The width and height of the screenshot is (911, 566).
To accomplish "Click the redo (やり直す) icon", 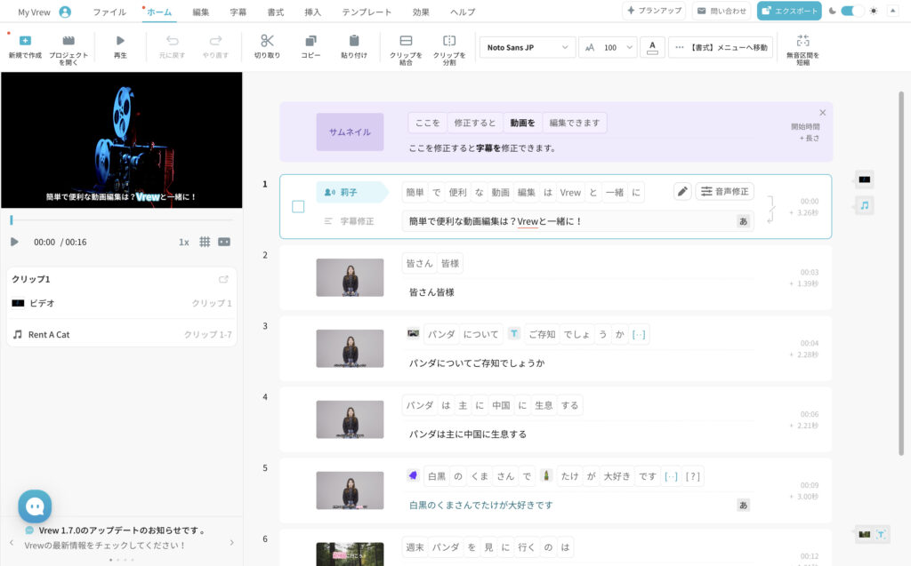I will (x=215, y=41).
